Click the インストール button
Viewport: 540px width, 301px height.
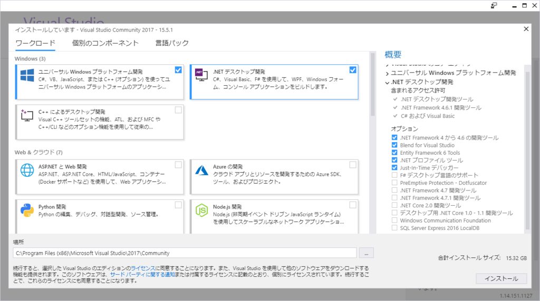click(x=501, y=279)
